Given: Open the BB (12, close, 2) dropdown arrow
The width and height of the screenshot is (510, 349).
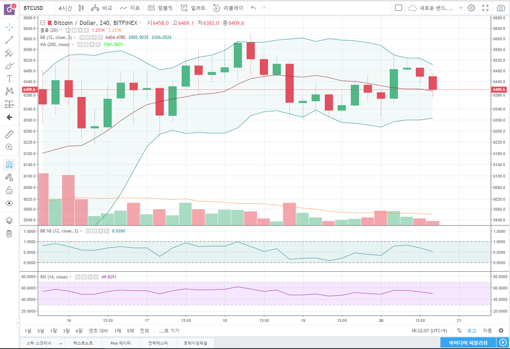Looking at the screenshot, I should point(75,38).
